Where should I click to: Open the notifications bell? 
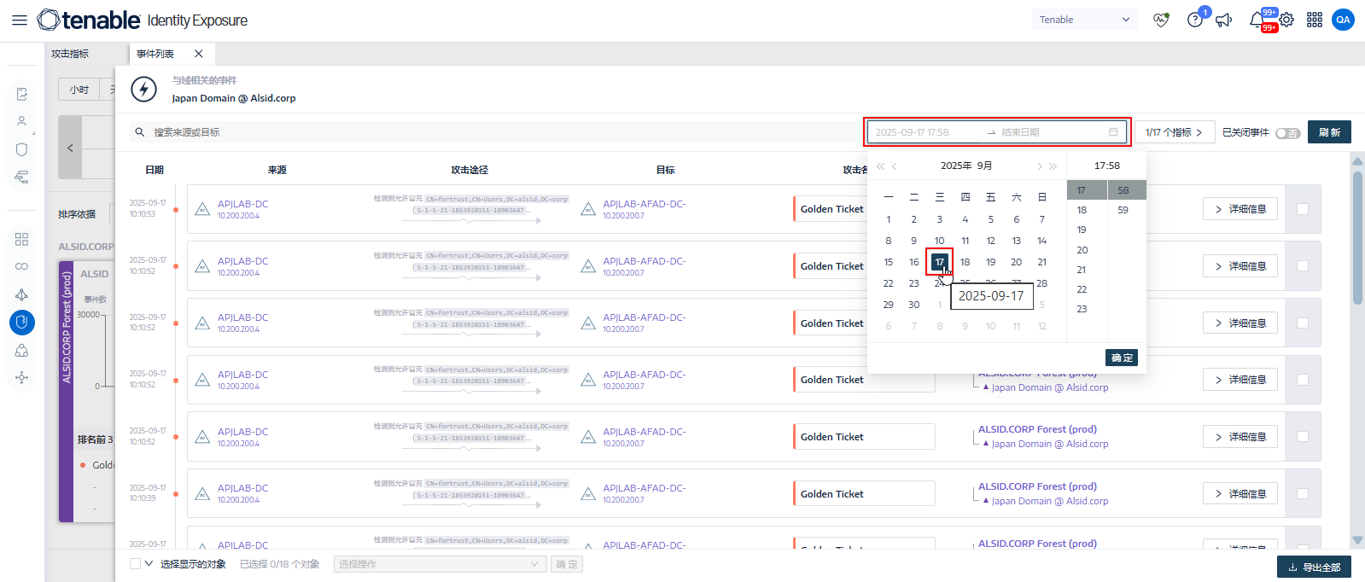pos(1257,20)
